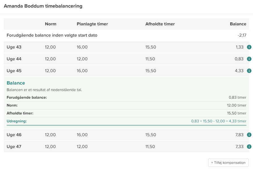Expand calculation details for Uge 44
This screenshot has width=253, height=170.
(249, 59)
